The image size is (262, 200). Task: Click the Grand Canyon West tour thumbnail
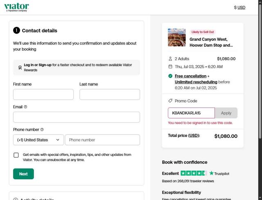pos(176,38)
